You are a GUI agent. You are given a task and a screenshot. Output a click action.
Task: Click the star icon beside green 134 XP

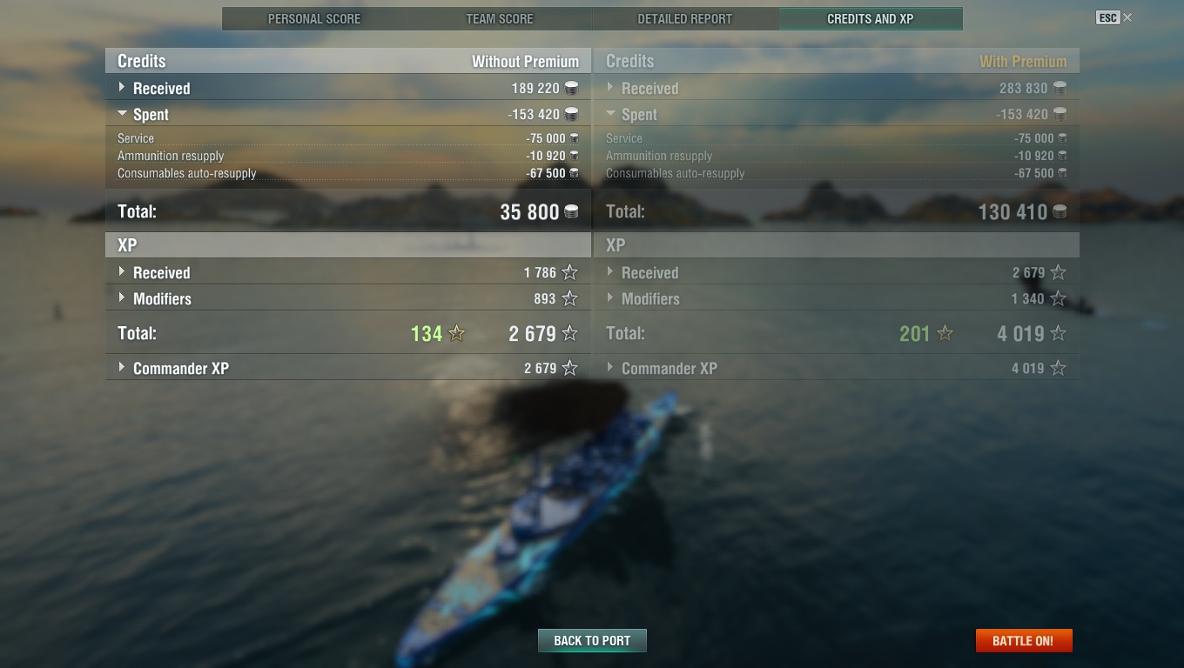coord(456,333)
